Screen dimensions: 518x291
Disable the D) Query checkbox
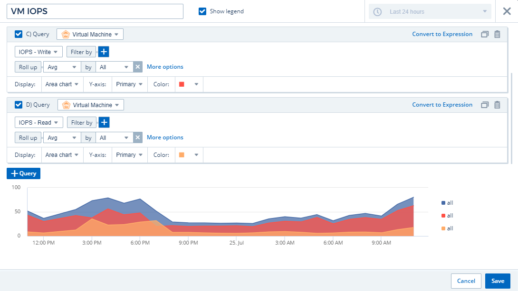(19, 105)
